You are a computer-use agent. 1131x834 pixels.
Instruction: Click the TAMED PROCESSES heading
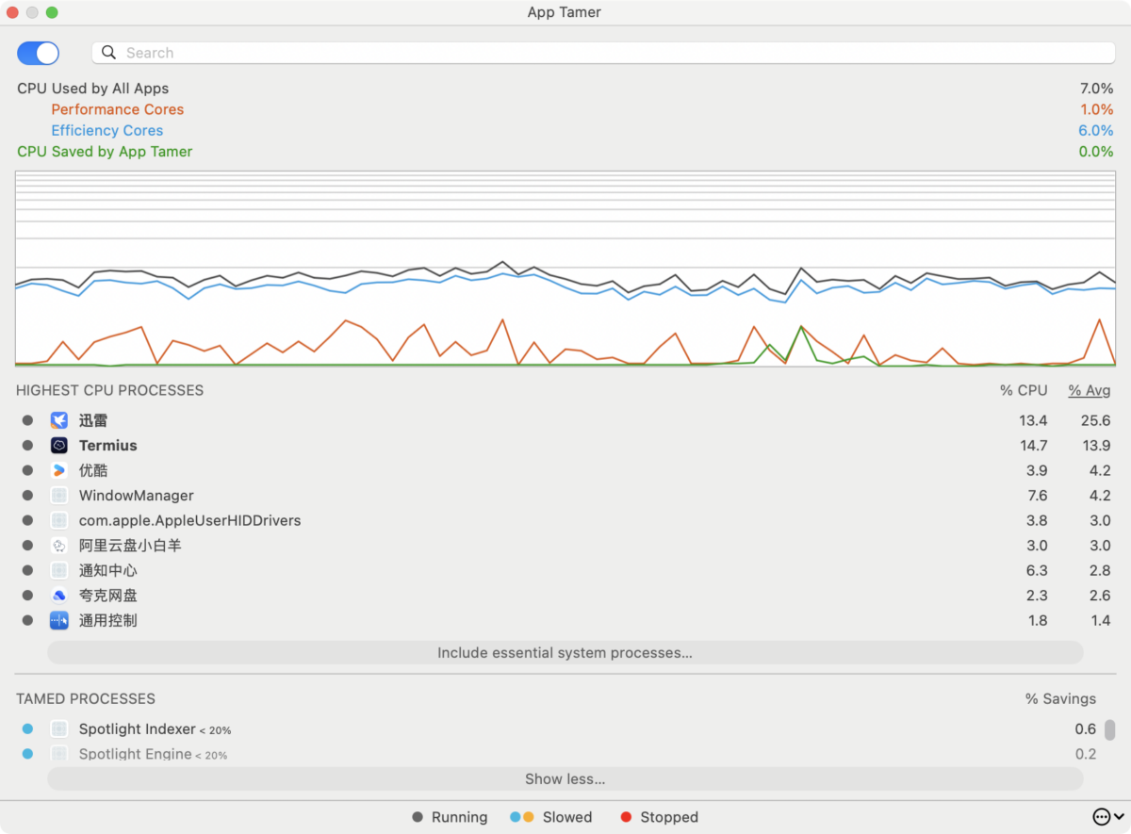point(86,698)
